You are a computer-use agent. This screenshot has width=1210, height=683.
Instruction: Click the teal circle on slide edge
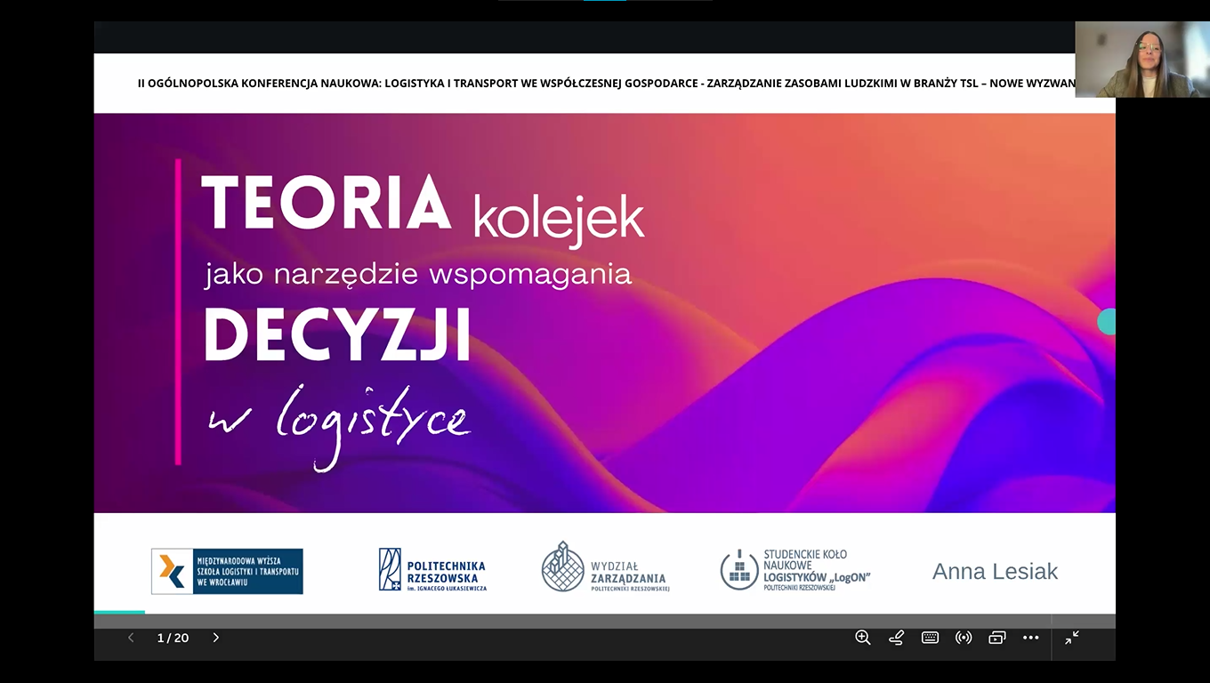1107,321
